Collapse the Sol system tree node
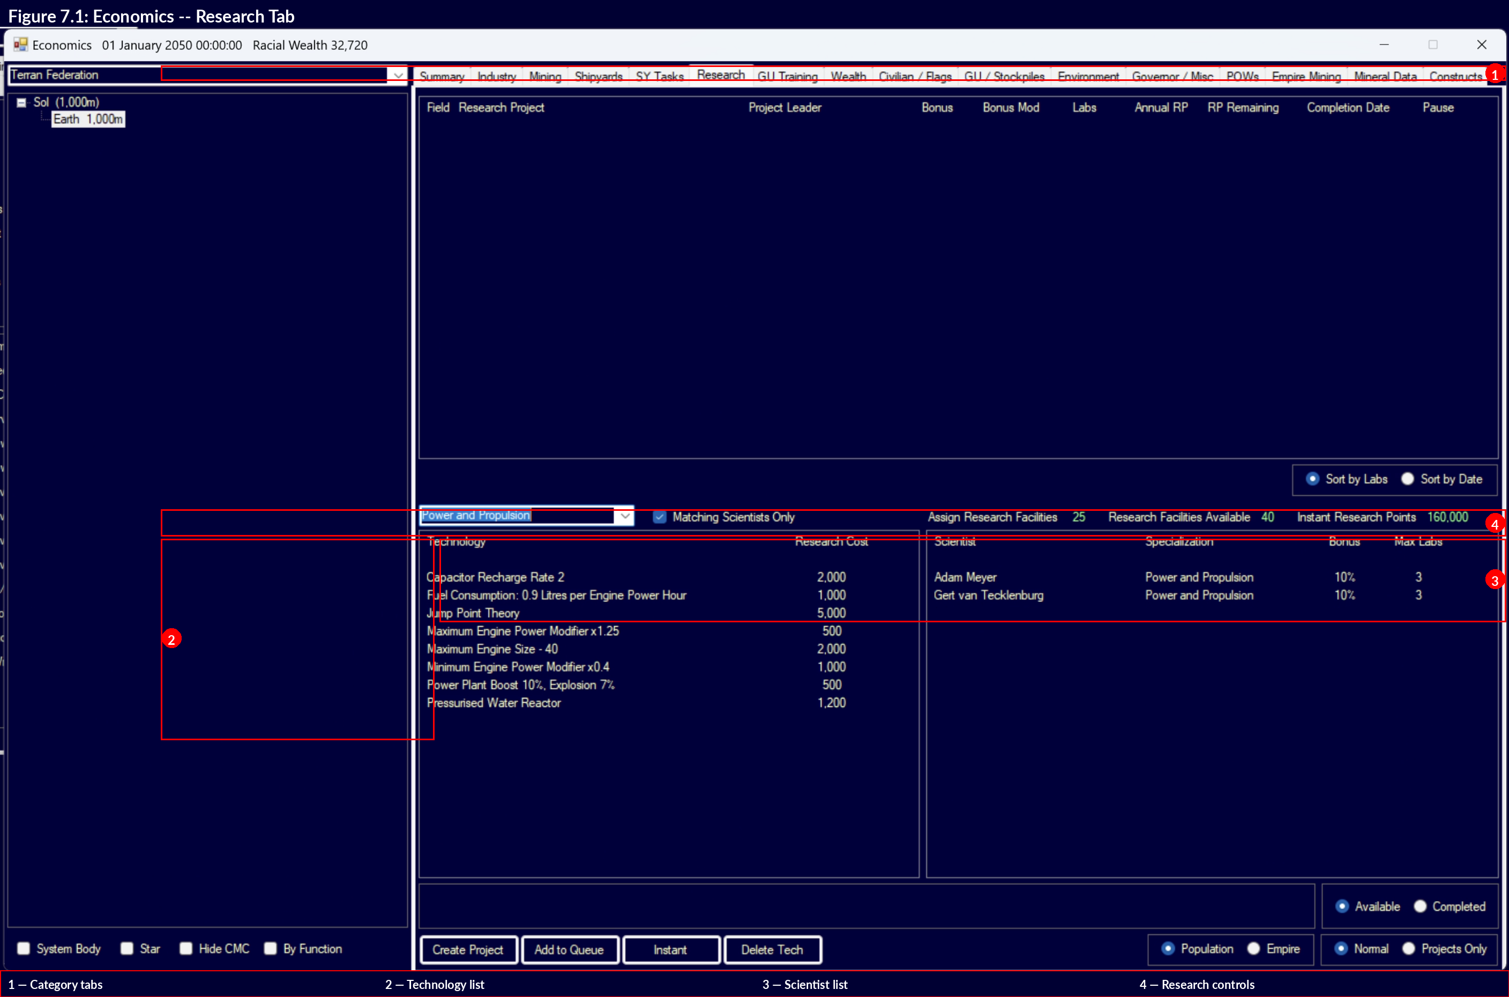Screen dimensions: 1509x997 [x=21, y=102]
